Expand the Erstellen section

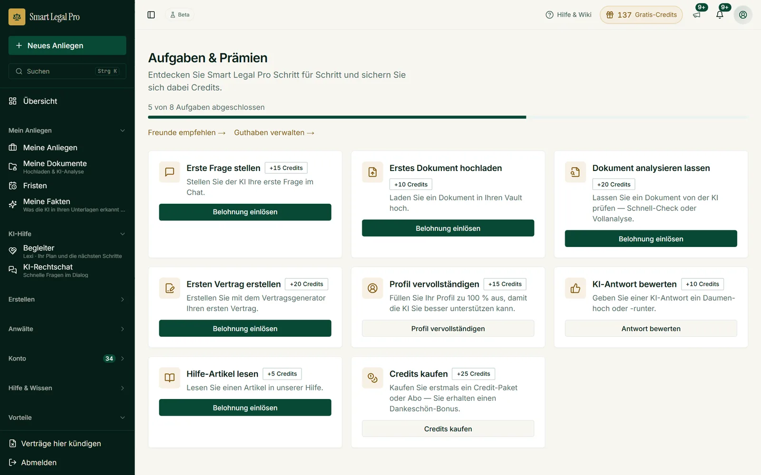(x=67, y=299)
